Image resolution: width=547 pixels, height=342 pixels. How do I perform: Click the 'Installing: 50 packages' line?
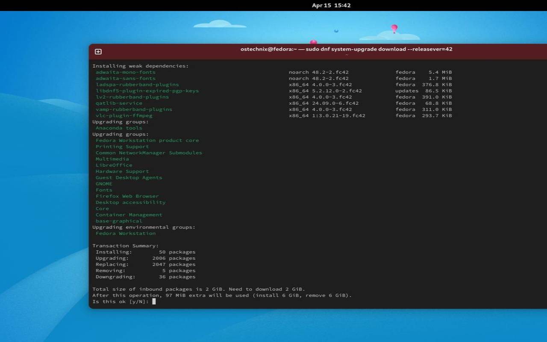[x=145, y=252]
